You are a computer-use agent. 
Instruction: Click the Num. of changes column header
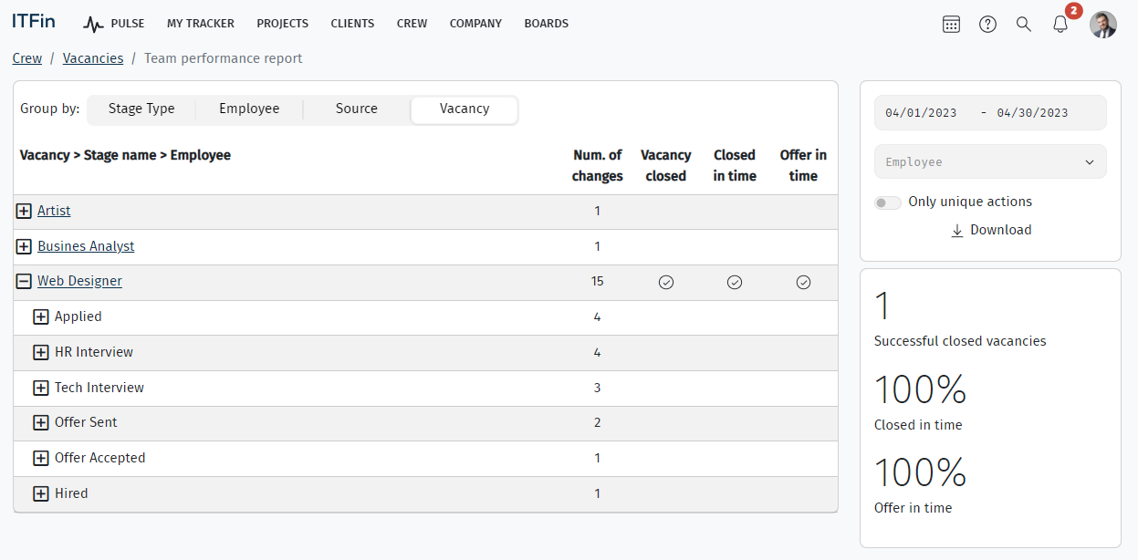click(x=598, y=166)
